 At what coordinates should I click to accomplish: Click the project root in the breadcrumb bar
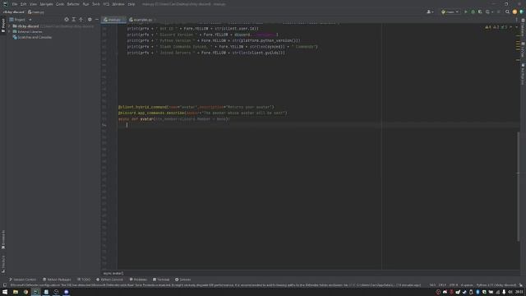[14, 12]
